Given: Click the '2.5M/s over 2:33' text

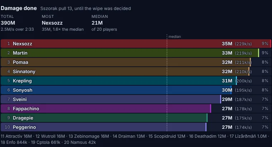Looking at the screenshot, I should [x=17, y=29].
